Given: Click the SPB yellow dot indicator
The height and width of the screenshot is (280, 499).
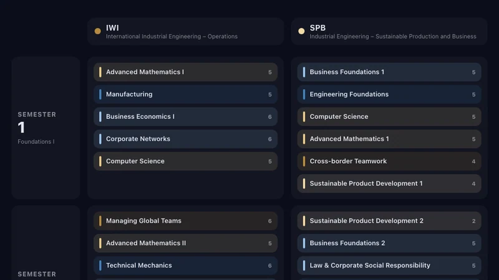Looking at the screenshot, I should pos(301,31).
